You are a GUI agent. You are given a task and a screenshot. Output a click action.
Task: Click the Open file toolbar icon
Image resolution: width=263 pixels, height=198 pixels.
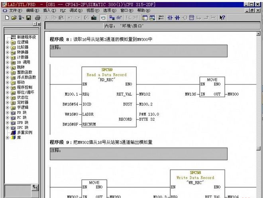pyautogui.click(x=14, y=18)
